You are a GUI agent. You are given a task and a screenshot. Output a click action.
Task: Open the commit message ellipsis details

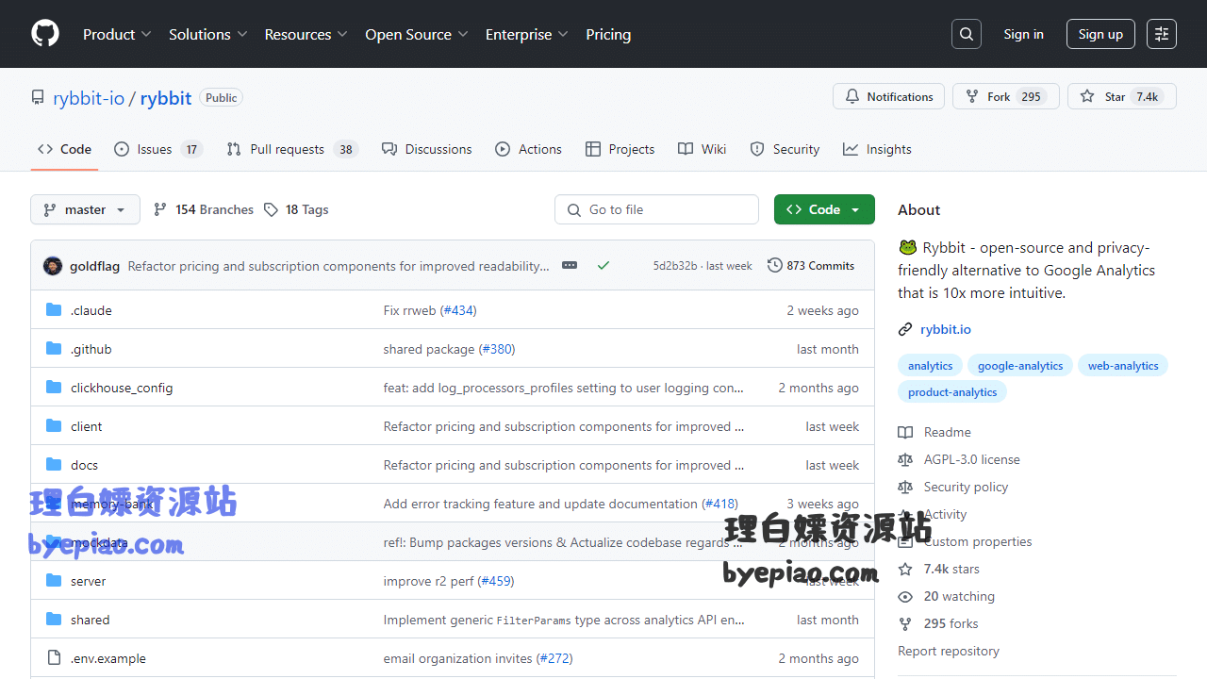click(570, 266)
